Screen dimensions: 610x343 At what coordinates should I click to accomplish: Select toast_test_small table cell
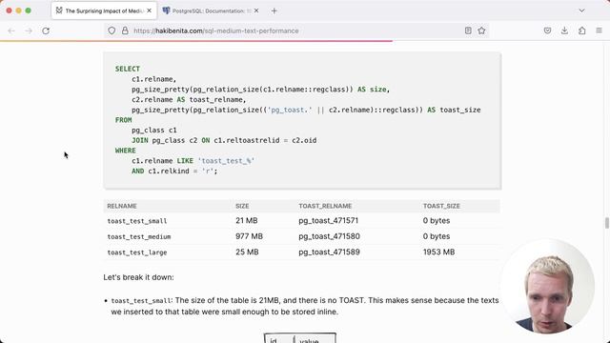coord(137,221)
